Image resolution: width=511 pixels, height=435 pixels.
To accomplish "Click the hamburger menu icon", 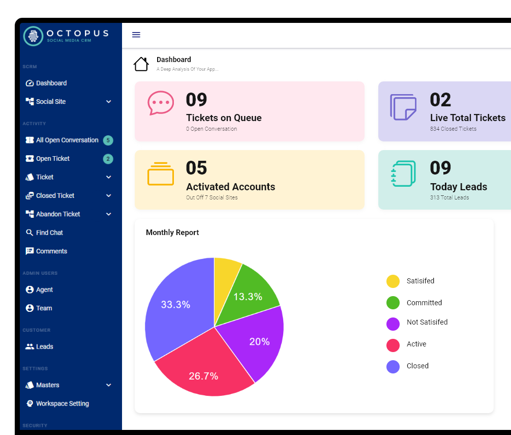I will [136, 35].
